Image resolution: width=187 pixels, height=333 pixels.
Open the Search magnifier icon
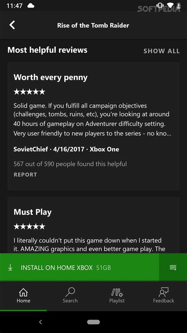click(70, 292)
